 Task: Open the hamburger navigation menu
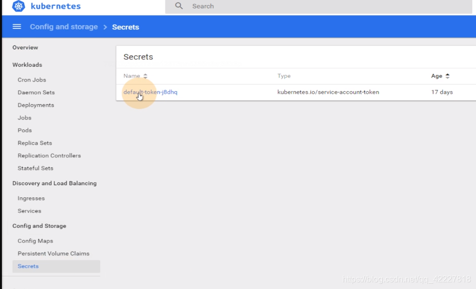point(17,27)
